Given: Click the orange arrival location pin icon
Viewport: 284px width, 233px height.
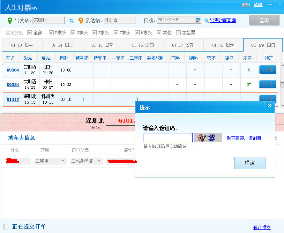Looking at the screenshot, I should pyautogui.click(x=81, y=21).
